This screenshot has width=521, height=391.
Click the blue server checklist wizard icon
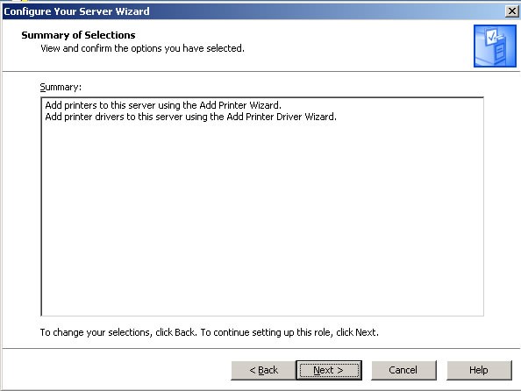495,46
